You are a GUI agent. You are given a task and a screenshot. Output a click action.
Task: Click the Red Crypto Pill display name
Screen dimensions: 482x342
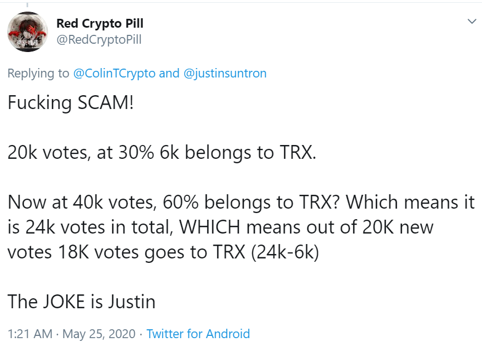click(100, 24)
